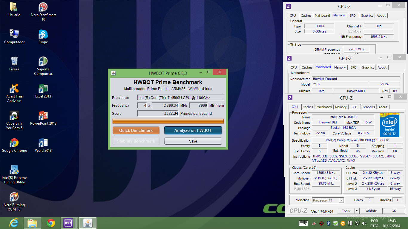Select Memory tab in top CPU-Z window
The height and width of the screenshot is (229, 408).
(x=339, y=15)
